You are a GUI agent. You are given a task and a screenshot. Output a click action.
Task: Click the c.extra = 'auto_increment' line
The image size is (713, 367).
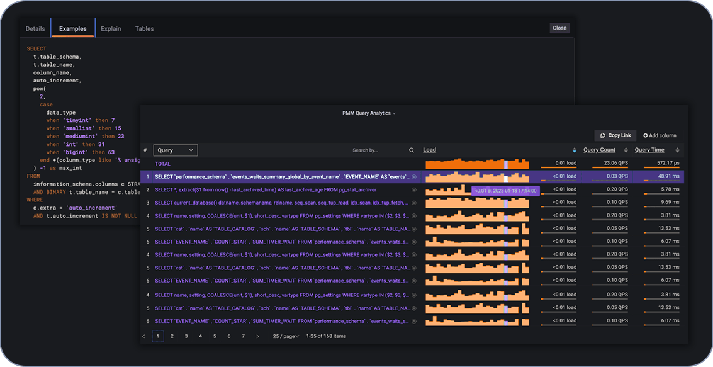[75, 208]
